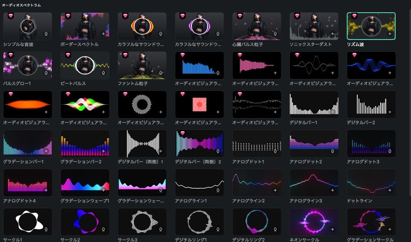Viewport: 411px width, 242px height.
Task: Download the シンプルな音波 effect via its download icon
Action: [46, 34]
